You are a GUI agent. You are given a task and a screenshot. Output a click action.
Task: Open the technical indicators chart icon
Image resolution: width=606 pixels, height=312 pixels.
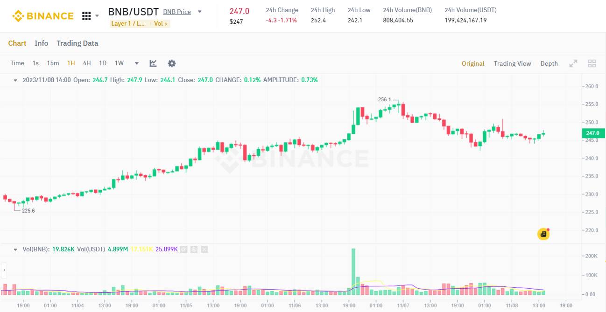point(153,63)
